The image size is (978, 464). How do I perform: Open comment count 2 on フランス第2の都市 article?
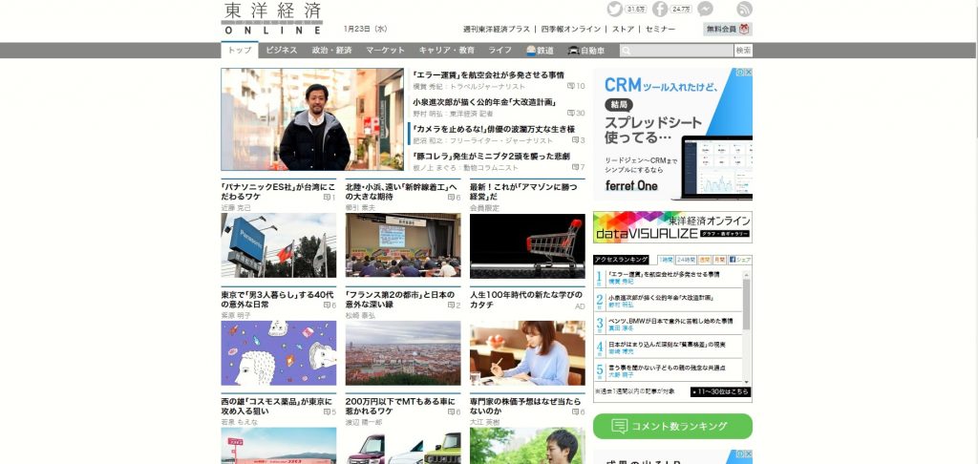[454, 306]
